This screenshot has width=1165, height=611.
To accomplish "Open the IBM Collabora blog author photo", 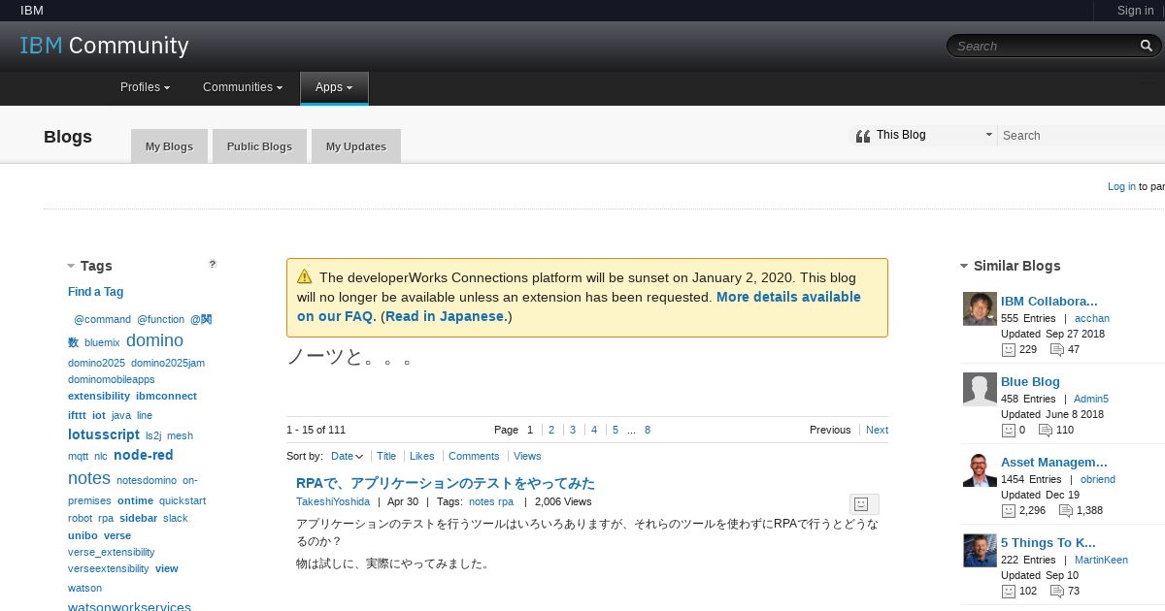I will coord(980,309).
